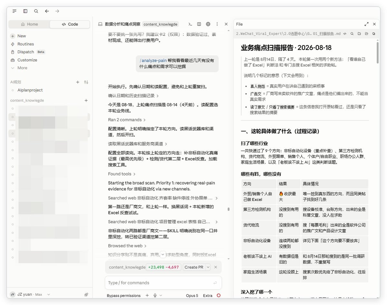
Task: Toggle the sidebar panel icon
Action: click(25, 11)
